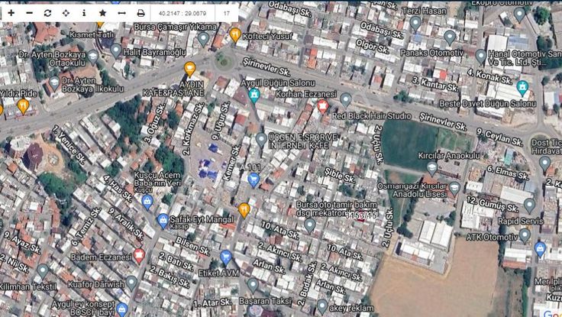Zoom out with the minus tool
562x317 pixels.
coord(29,13)
